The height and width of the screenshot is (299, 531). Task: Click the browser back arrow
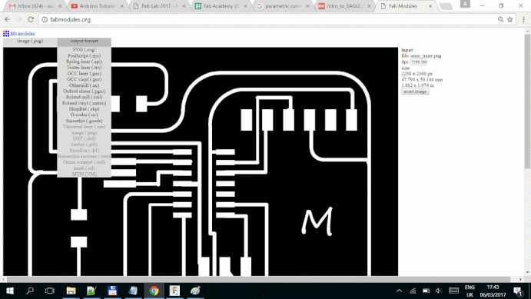[8, 20]
